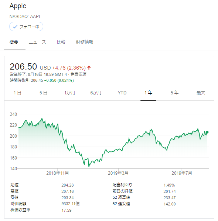Click the 2019年7月 axis label

tap(182, 173)
